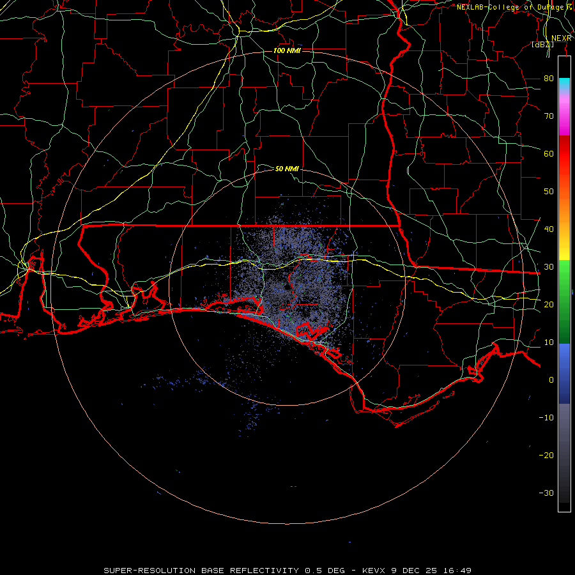This screenshot has width=575, height=575.
Task: Click the "-30" value on the dBZ scale
Action: 546,493
